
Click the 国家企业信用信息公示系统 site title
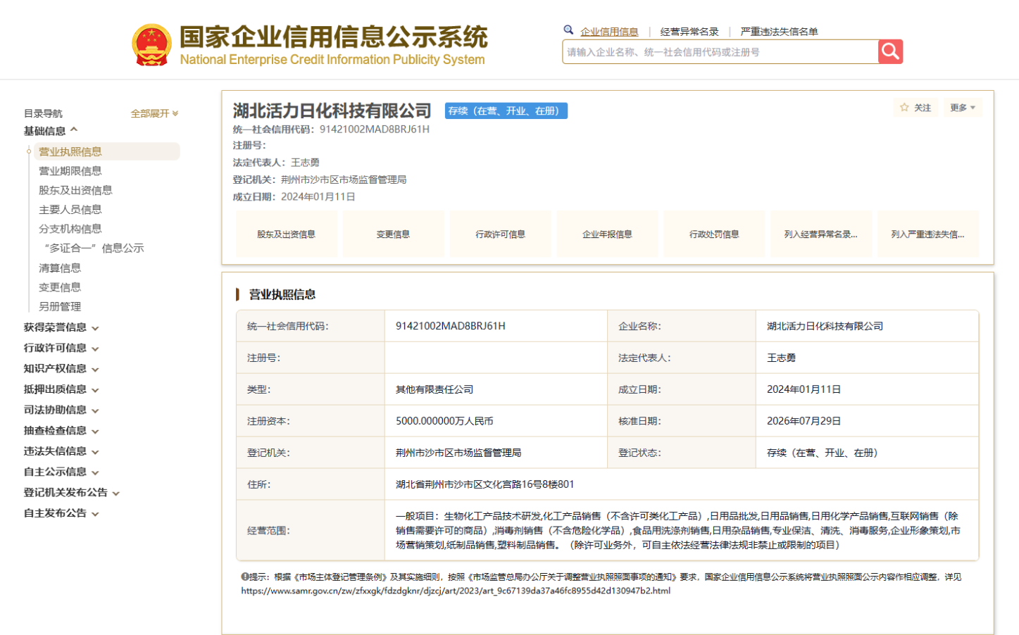[334, 37]
